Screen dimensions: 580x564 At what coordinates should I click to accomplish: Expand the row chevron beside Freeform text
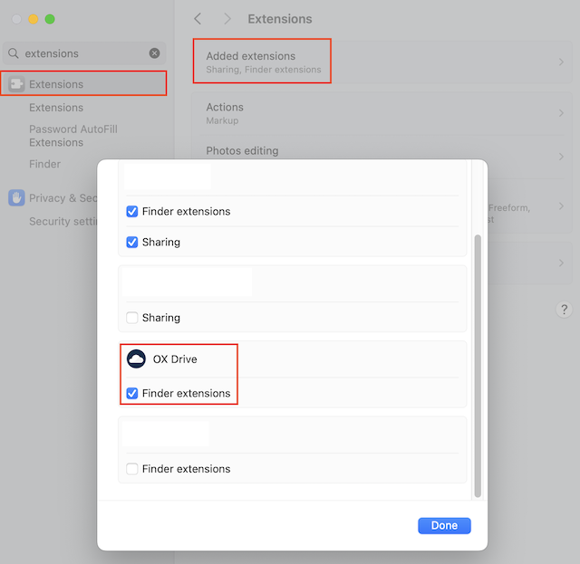561,206
